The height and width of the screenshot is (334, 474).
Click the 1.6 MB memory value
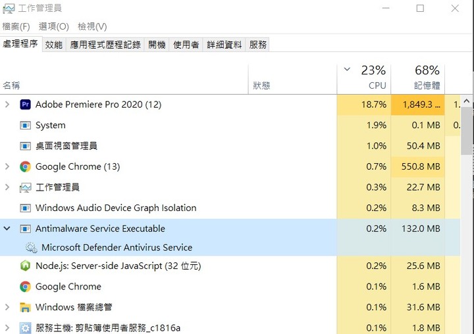click(426, 287)
